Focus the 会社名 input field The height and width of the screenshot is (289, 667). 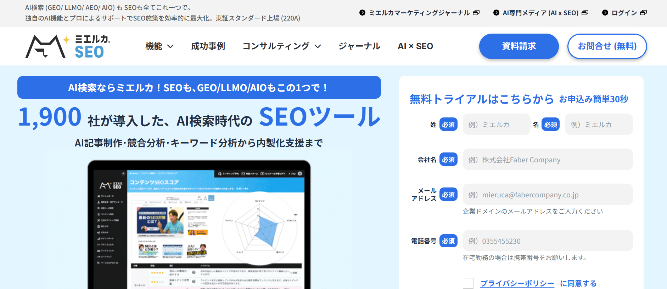(x=548, y=159)
